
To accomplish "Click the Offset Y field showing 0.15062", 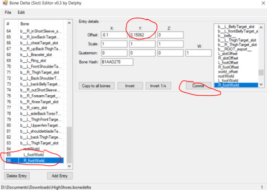I will tap(142, 35).
